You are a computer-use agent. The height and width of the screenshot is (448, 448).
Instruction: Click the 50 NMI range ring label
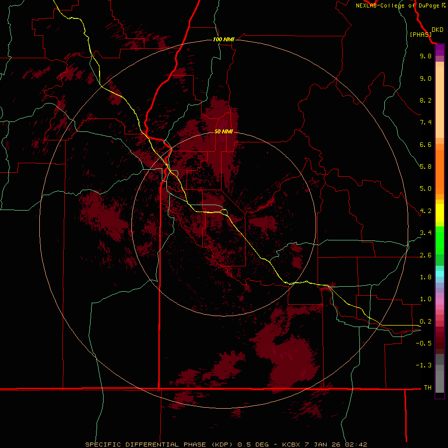(x=224, y=131)
